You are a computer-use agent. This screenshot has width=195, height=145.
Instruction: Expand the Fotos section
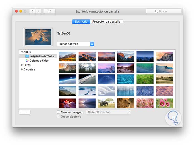point(22,65)
